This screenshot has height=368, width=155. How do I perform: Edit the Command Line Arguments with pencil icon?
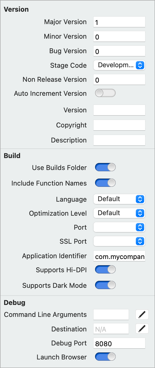pyautogui.click(x=142, y=315)
